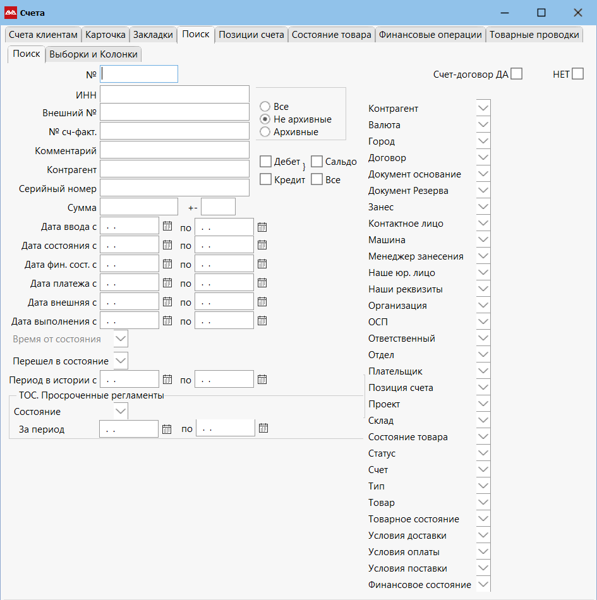This screenshot has width=597, height=600.
Task: Tick the 'Сальдо' checkbox
Action: click(x=317, y=162)
